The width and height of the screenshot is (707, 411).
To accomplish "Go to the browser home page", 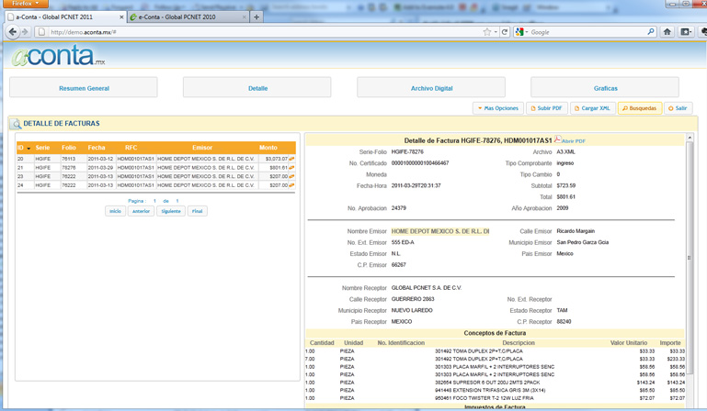I will 667,32.
